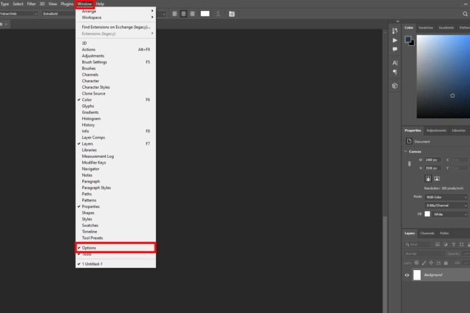Select the Background layer thumbnail

pos(417,275)
